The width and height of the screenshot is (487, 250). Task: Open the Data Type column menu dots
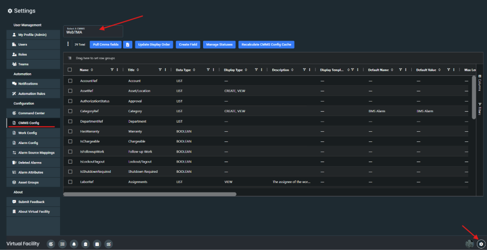click(213, 70)
